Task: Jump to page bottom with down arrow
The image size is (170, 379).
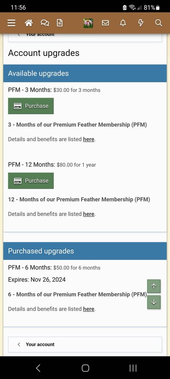Action: click(154, 302)
